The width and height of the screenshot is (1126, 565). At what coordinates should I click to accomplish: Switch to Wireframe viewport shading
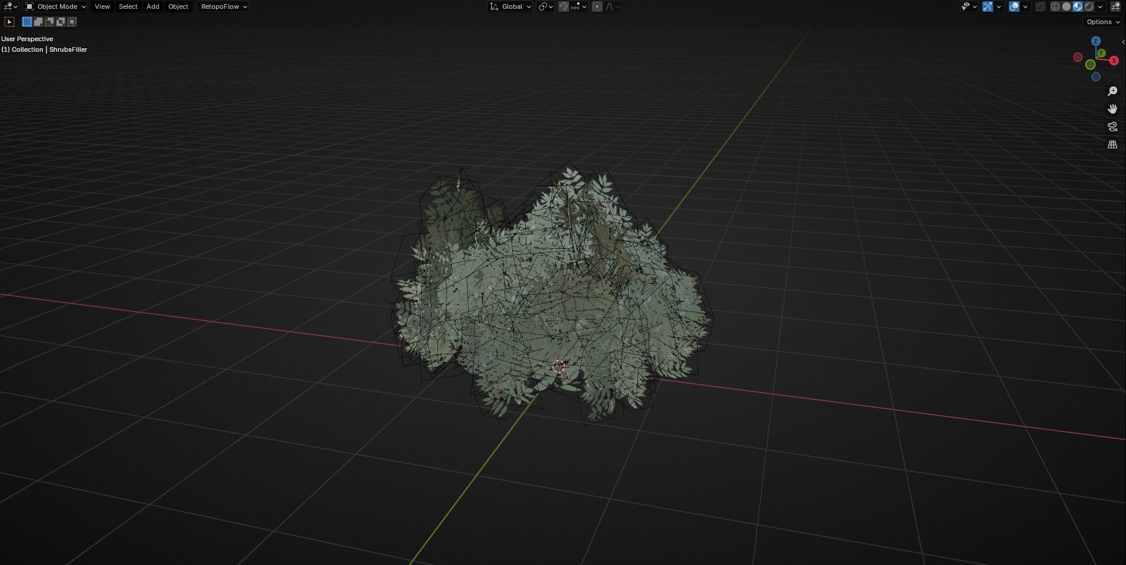point(1054,6)
